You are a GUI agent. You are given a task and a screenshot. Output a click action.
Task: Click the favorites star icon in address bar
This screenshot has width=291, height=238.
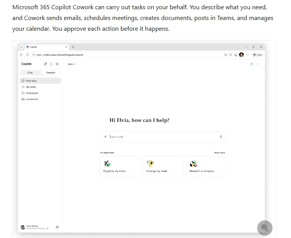point(235,55)
